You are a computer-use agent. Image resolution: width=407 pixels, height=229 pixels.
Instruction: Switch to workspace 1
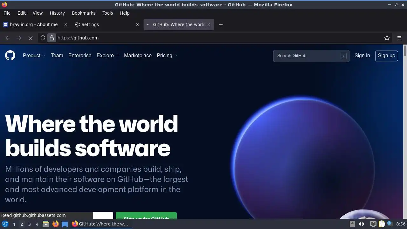click(x=14, y=224)
